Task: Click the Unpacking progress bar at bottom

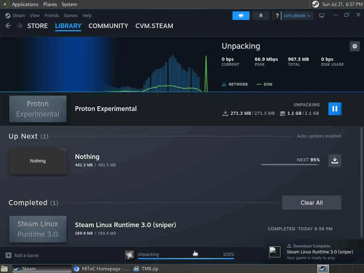Action: tap(186, 258)
